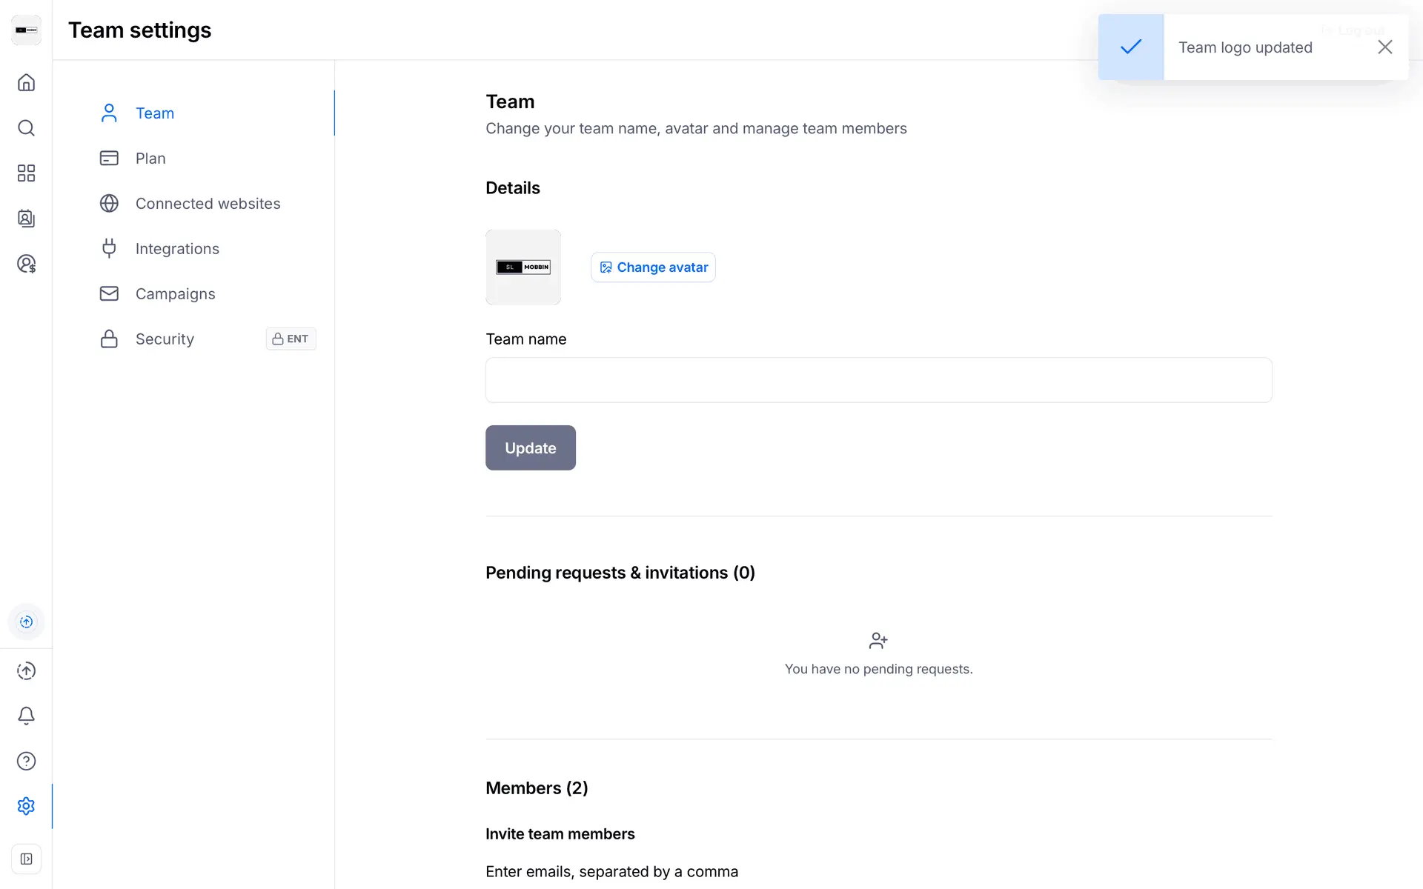1423x889 pixels.
Task: Expand the sidebar panel toggle
Action: click(x=26, y=859)
